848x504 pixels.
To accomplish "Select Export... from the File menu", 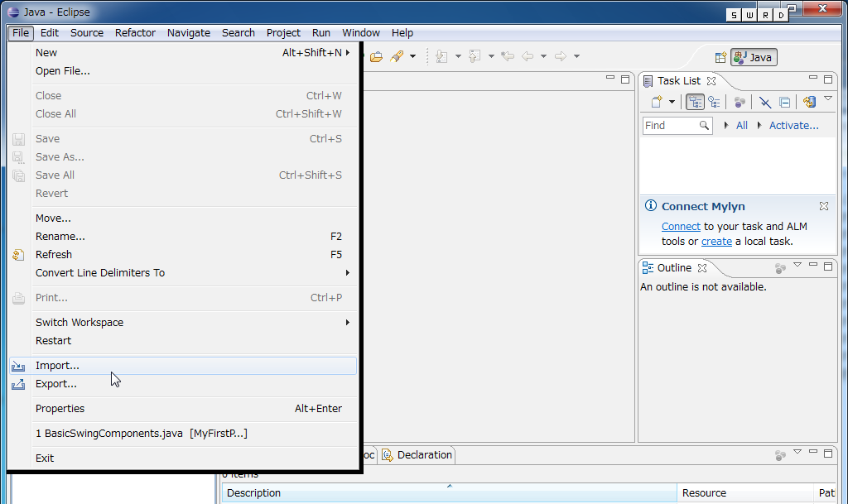I will [x=56, y=384].
